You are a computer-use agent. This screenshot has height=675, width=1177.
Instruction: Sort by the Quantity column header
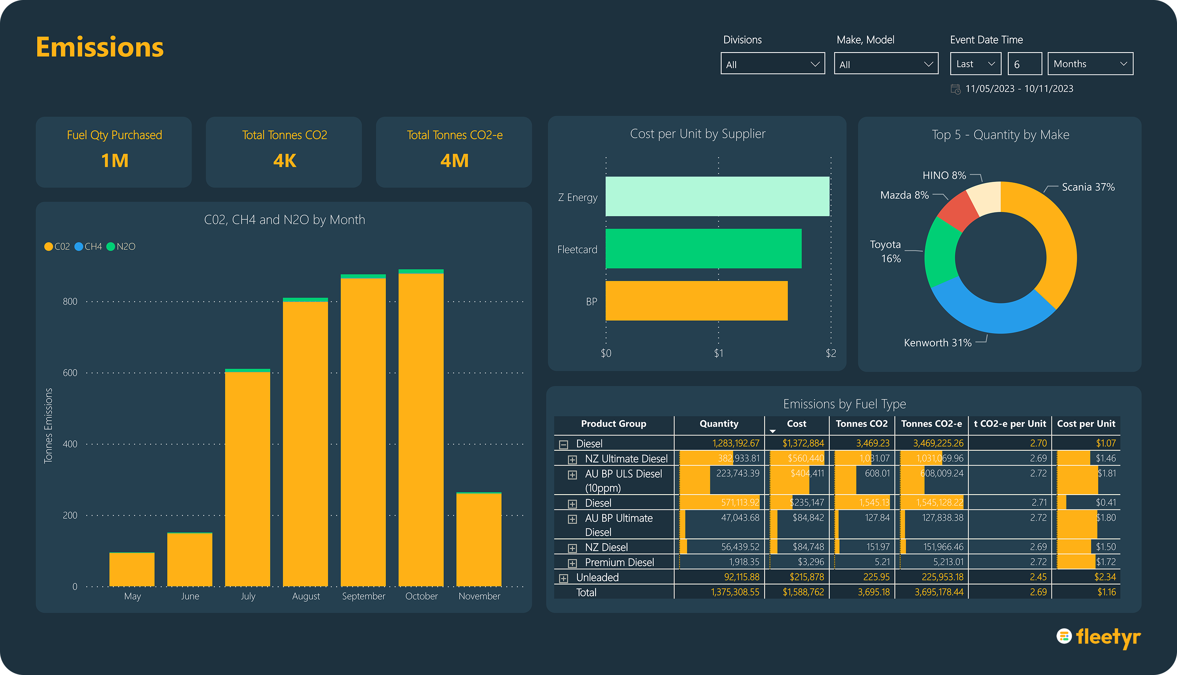718,424
